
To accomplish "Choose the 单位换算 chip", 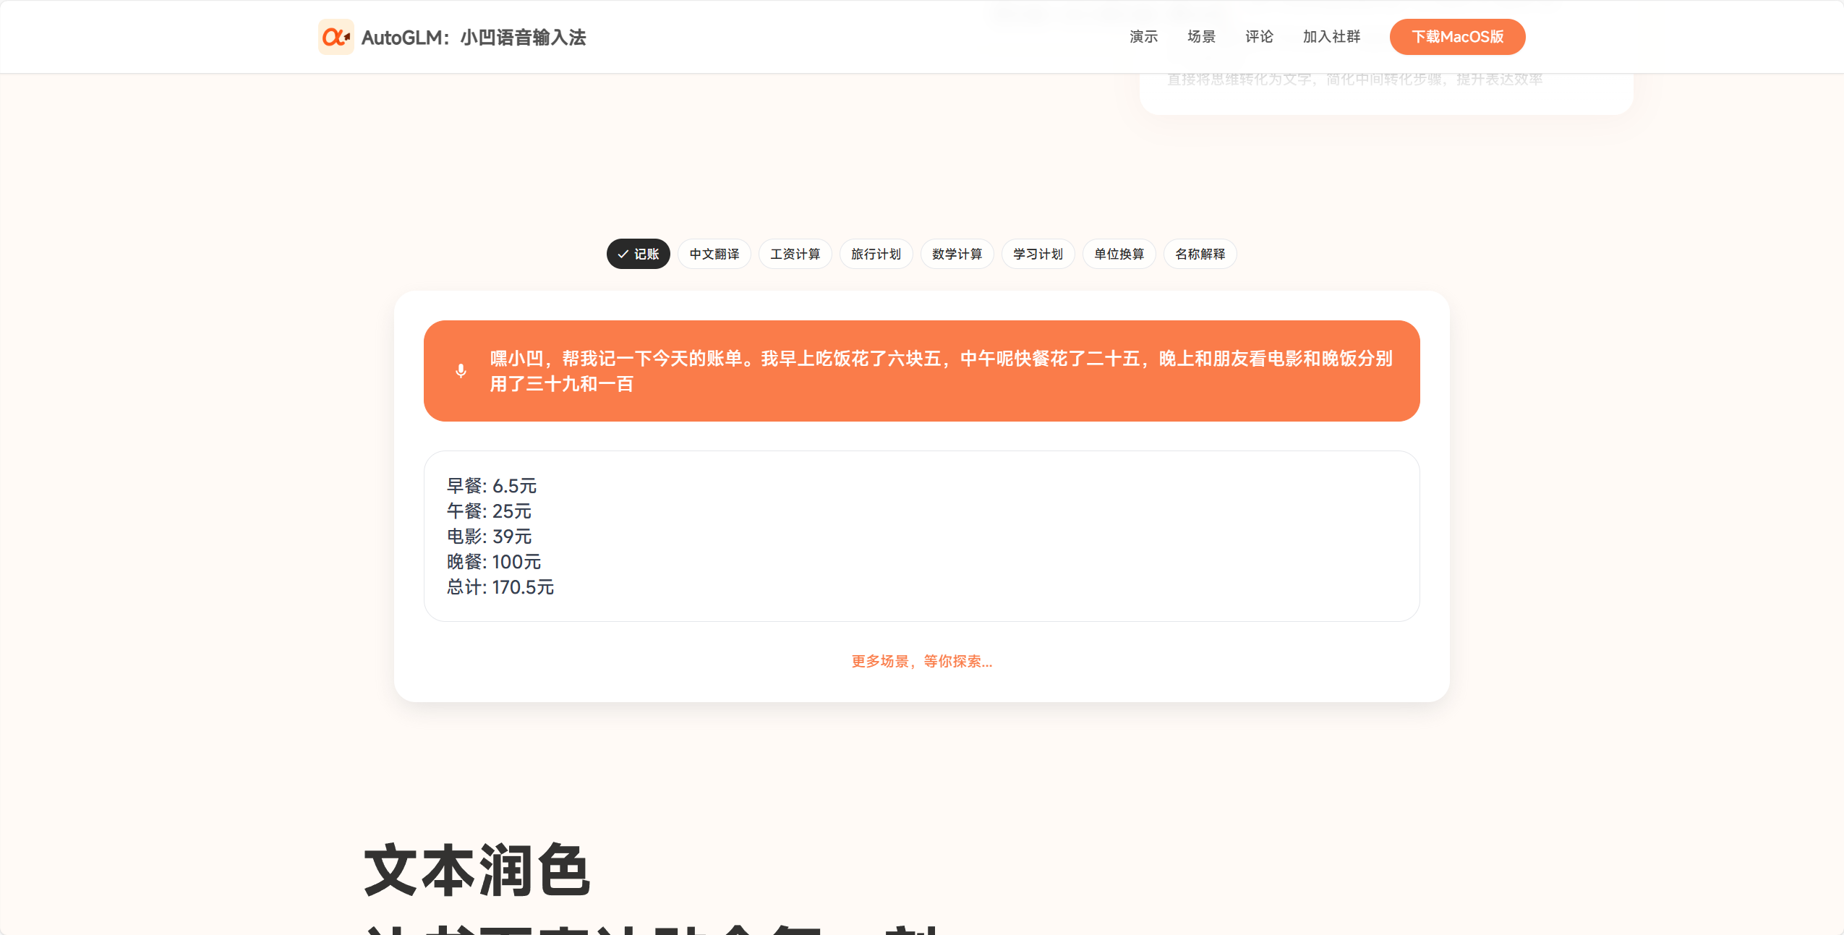I will pyautogui.click(x=1119, y=254).
